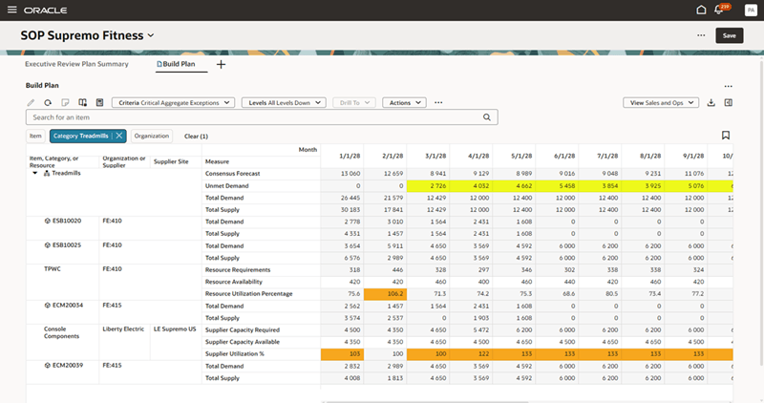The image size is (764, 403).
Task: Click the bookmark icon above the table
Action: (x=726, y=136)
